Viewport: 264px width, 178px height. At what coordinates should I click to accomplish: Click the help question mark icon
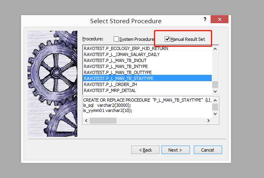[x=205, y=20]
